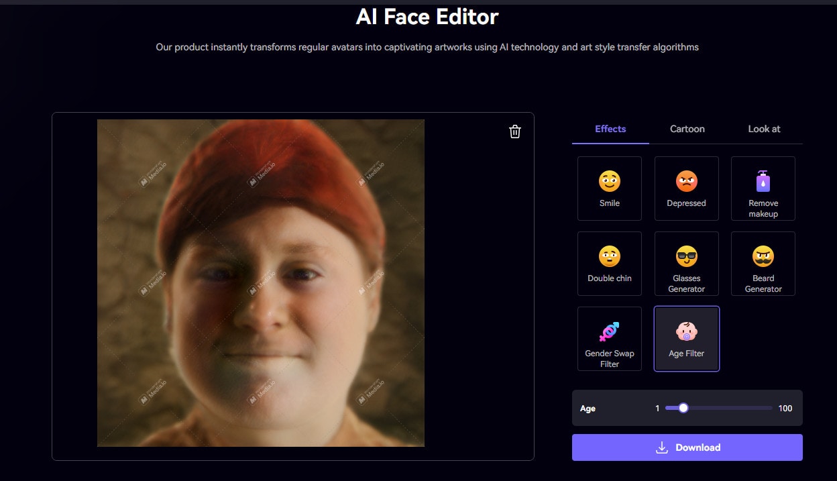Click the Age slider maximum value 100
The width and height of the screenshot is (837, 481).
point(785,408)
